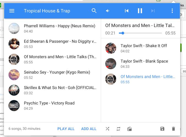Toggle shuffle mode for the queue
The width and height of the screenshot is (186, 137).
pos(107,129)
